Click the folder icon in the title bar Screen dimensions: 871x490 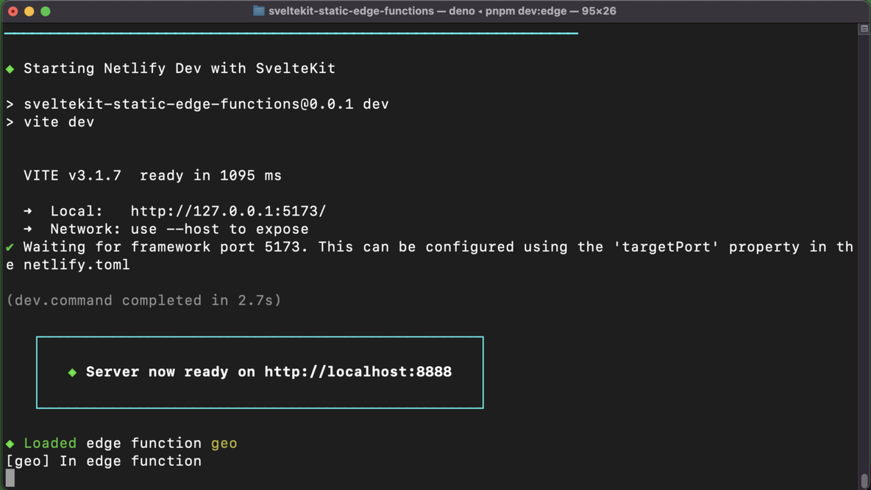(x=259, y=11)
